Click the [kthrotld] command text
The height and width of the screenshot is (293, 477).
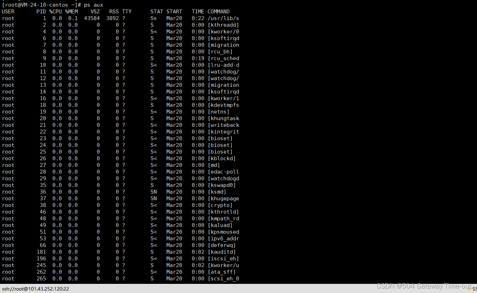coord(223,212)
